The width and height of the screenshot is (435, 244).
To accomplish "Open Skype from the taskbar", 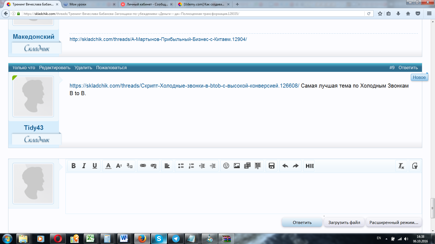I will tap(159, 239).
